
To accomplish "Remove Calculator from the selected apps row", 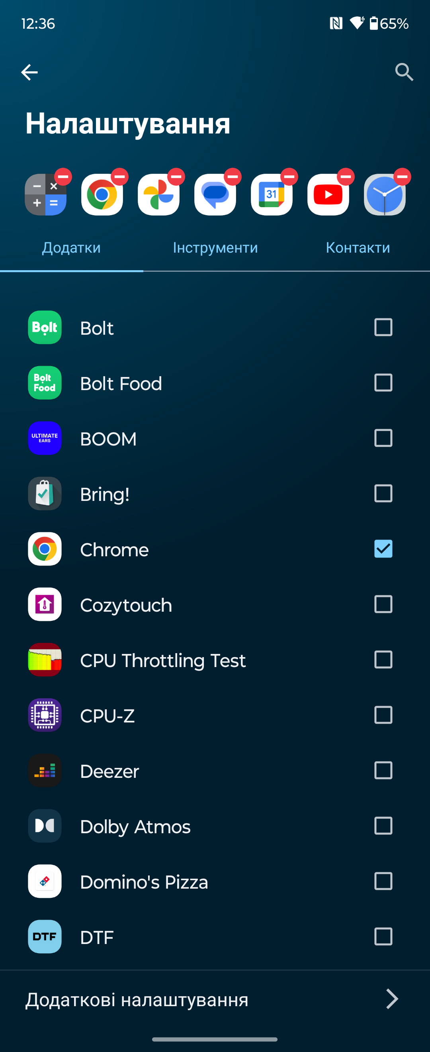I will coord(63,177).
